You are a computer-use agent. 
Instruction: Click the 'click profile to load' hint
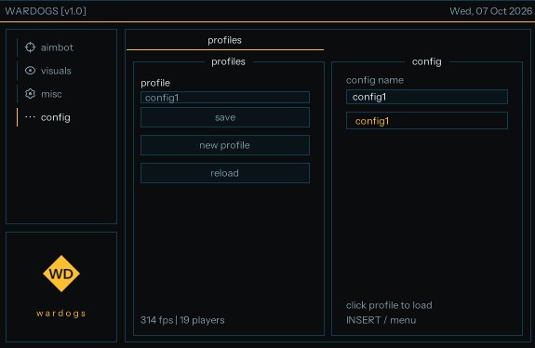[389, 305]
